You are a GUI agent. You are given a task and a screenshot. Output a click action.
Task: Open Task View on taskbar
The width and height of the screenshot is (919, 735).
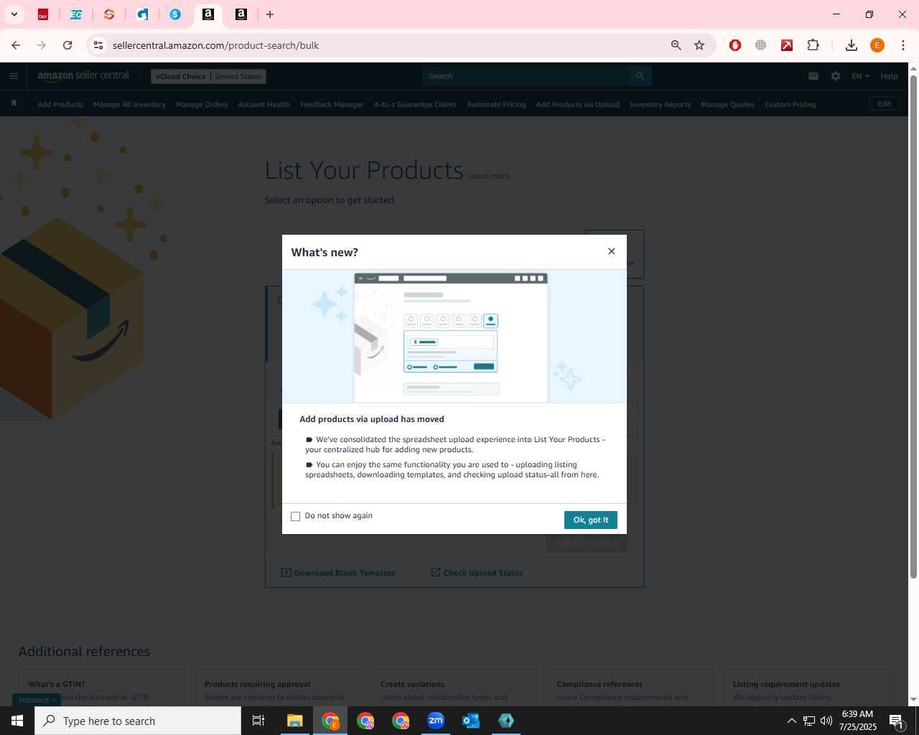click(x=258, y=721)
